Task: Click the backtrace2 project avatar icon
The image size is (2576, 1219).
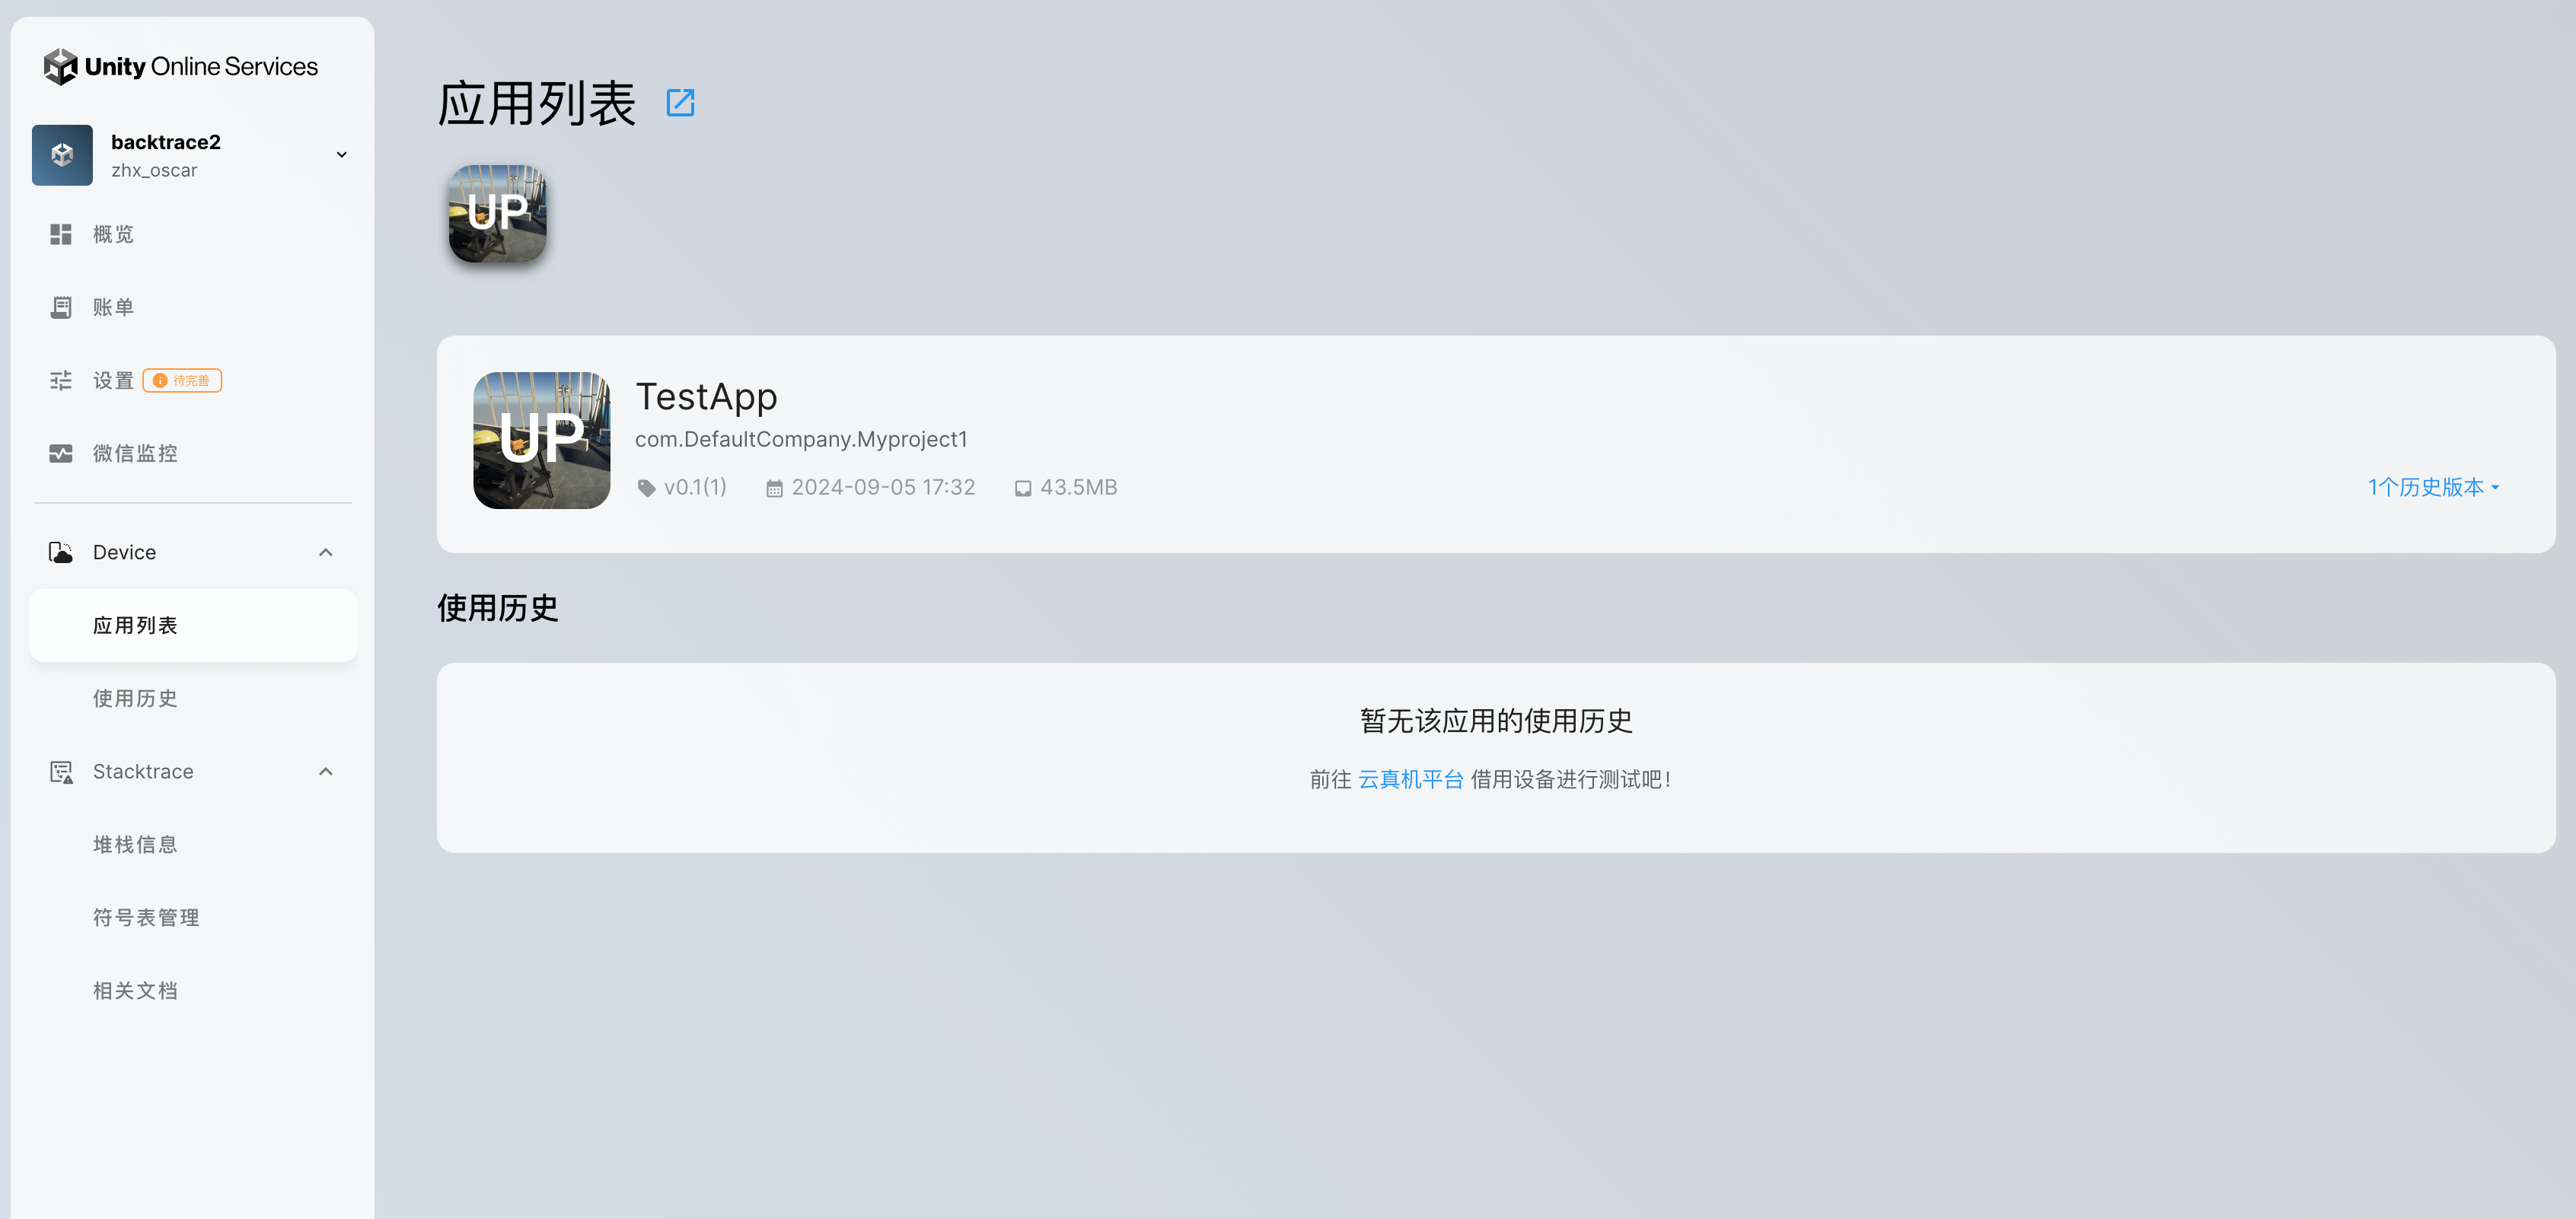Action: click(62, 155)
